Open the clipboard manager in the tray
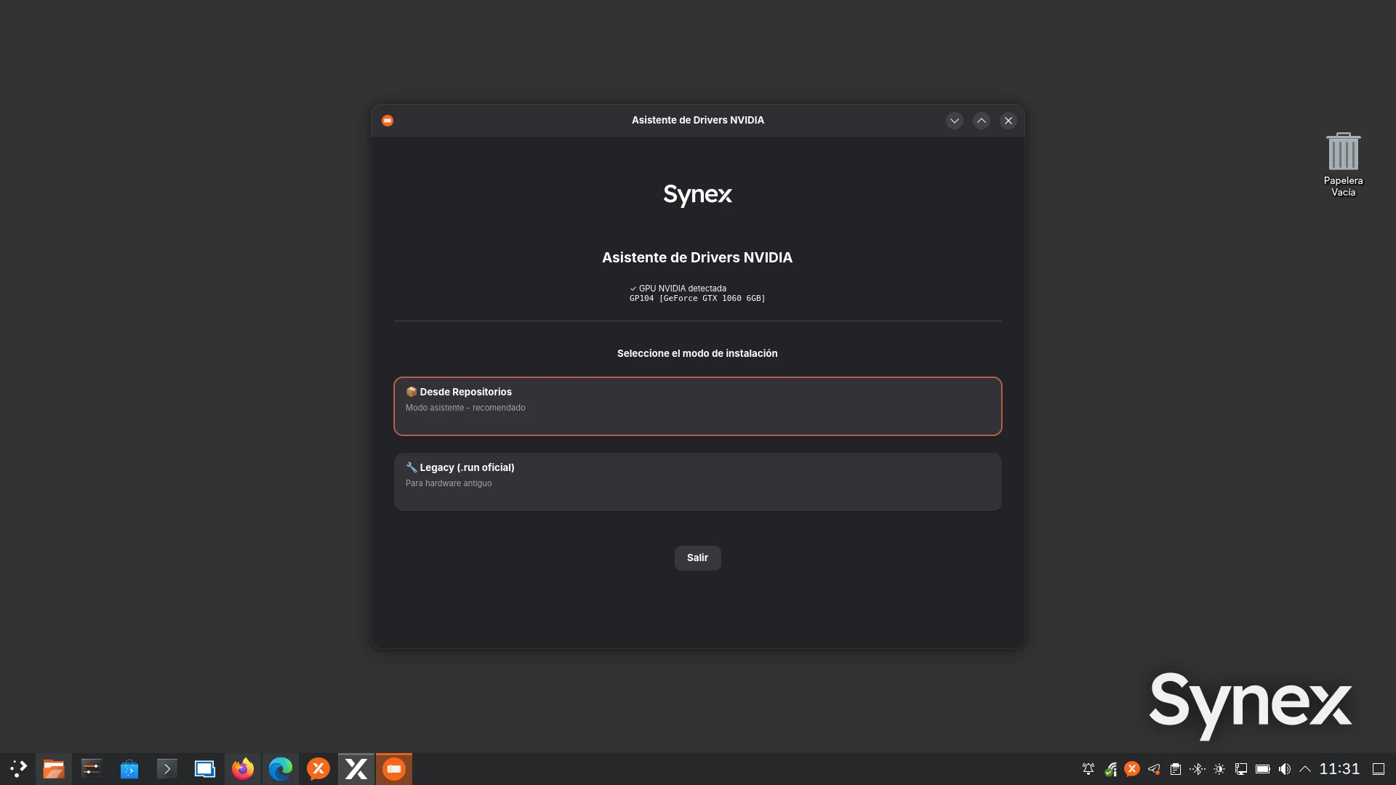Viewport: 1396px width, 785px height. click(1176, 768)
